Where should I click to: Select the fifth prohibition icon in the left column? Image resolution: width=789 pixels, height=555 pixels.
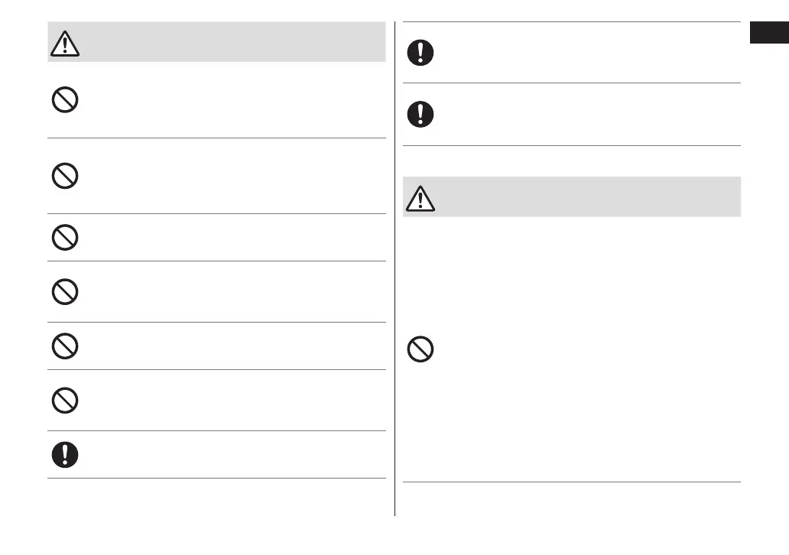[x=64, y=346]
